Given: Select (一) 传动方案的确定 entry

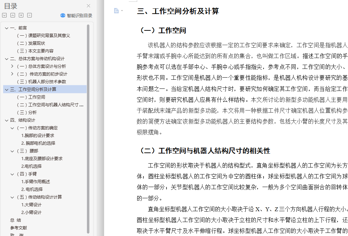Looking at the screenshot, I should point(37,128).
